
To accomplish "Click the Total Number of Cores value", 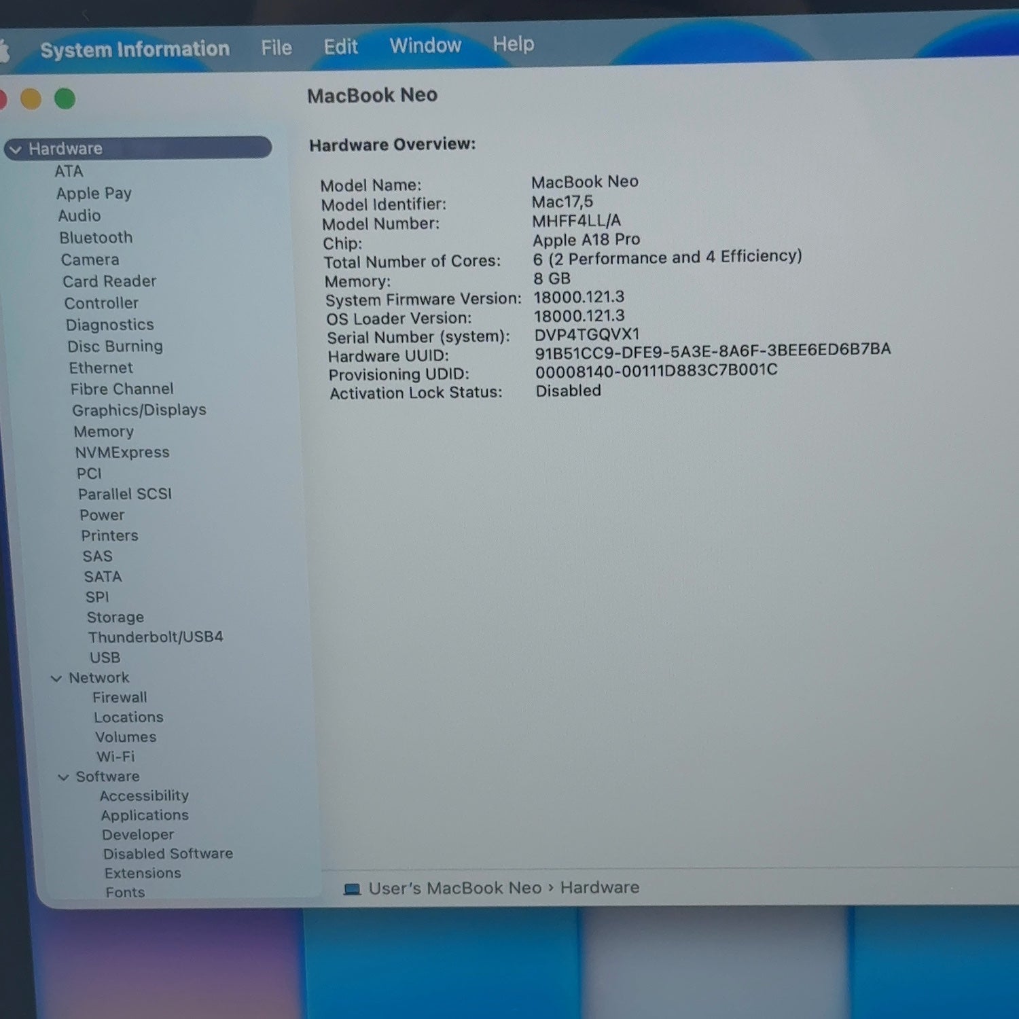I will (667, 257).
